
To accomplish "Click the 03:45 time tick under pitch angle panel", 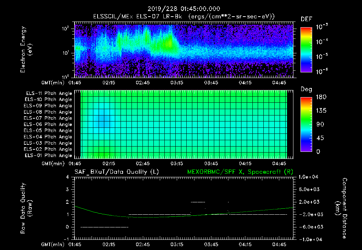I will [x=211, y=163].
